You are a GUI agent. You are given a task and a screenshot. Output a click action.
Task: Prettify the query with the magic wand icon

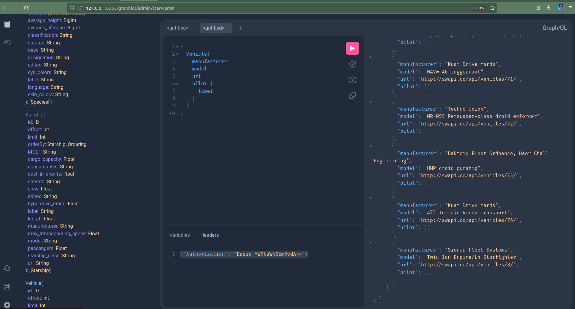(352, 64)
